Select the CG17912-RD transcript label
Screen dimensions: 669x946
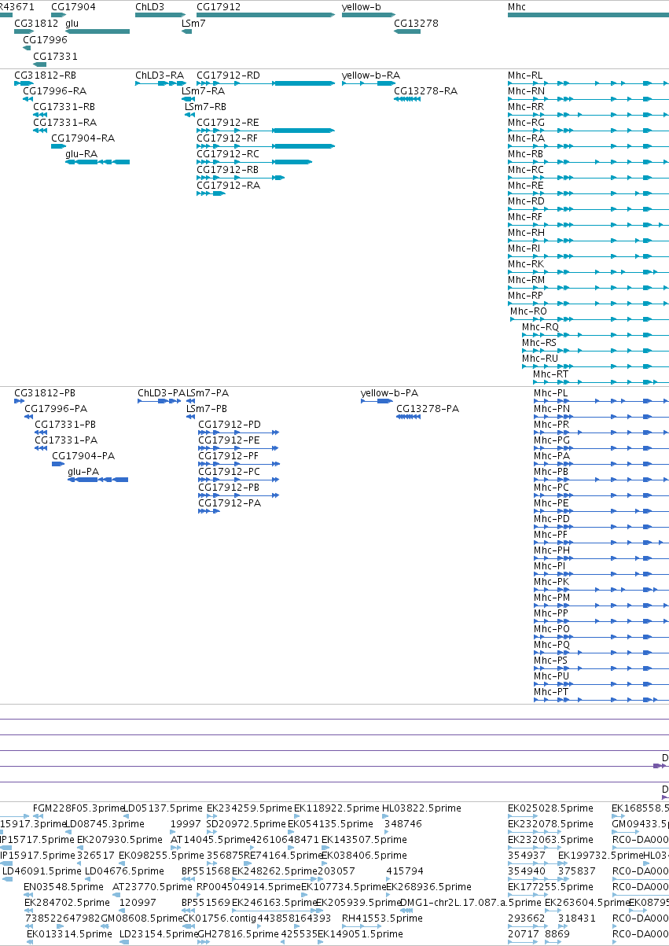pyautogui.click(x=228, y=75)
